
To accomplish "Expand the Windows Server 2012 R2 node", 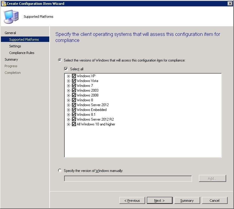I will pos(68,119).
